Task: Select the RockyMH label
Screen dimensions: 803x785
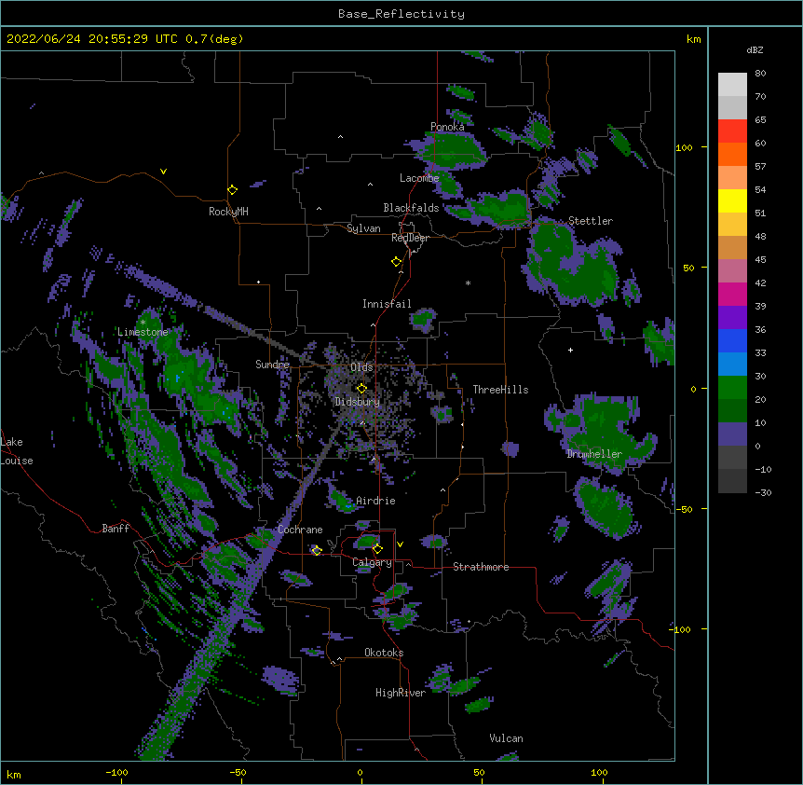Action: point(228,212)
